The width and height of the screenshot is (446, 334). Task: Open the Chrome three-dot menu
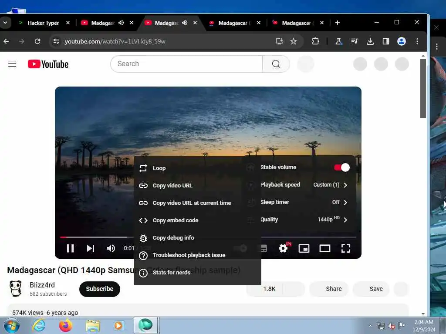[x=417, y=41]
